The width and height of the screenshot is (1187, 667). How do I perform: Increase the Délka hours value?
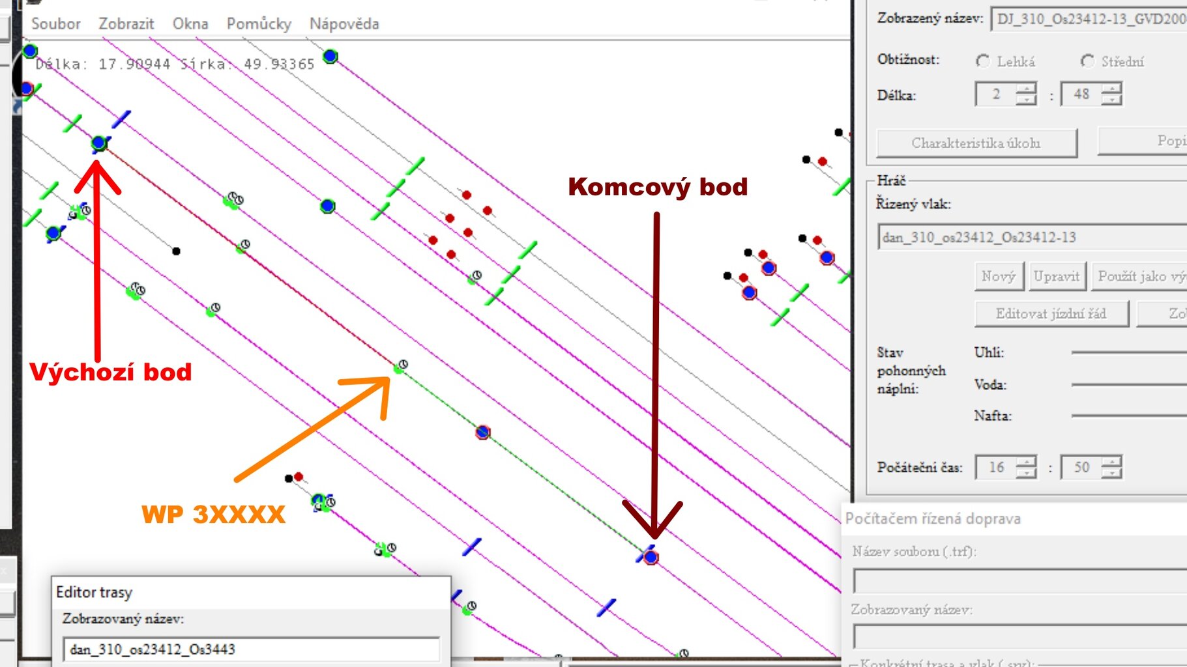pos(1026,88)
